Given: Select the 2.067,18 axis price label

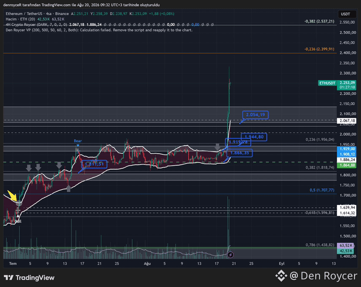Looking at the screenshot, I should (347, 120).
